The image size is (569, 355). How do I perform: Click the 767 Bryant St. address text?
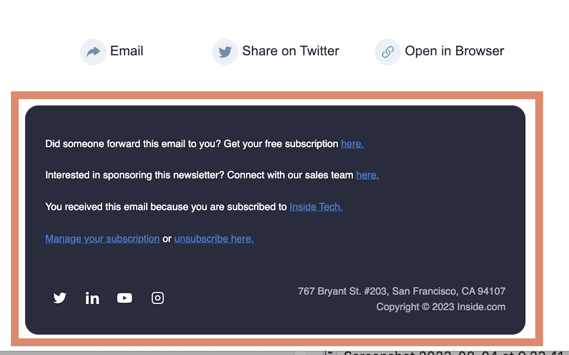coord(401,291)
